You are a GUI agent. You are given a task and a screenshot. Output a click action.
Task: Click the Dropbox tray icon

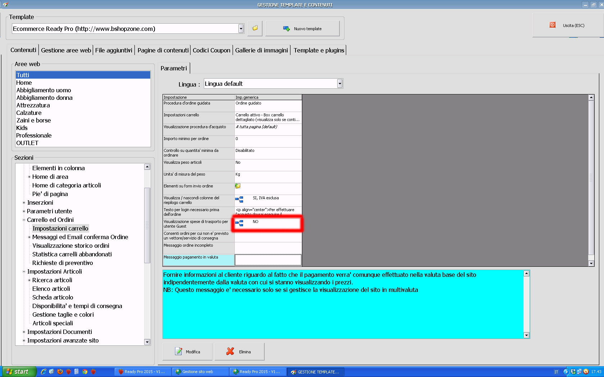(574, 372)
